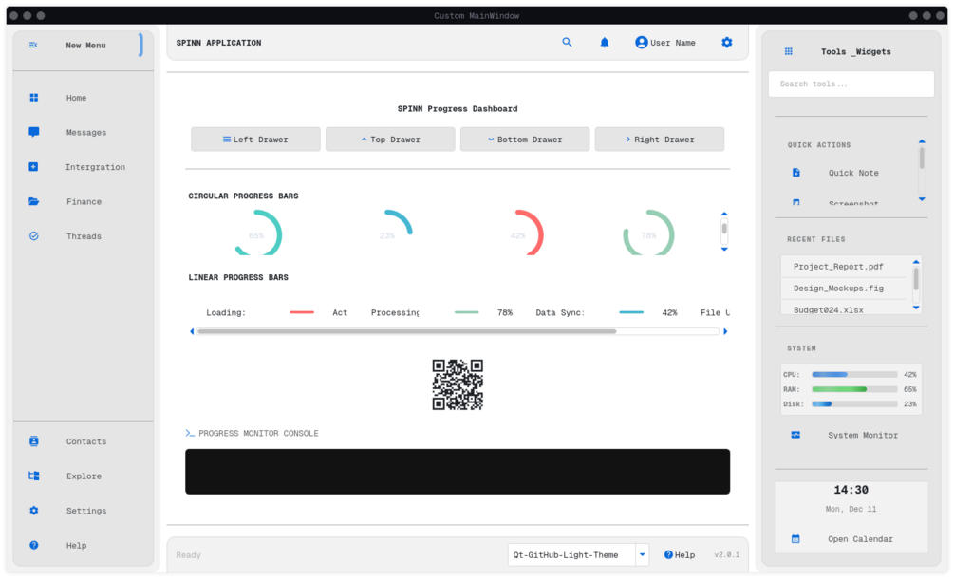Viewport: 954px width, 579px height.
Task: Click the Threads checkmark circle icon
Action: click(34, 236)
